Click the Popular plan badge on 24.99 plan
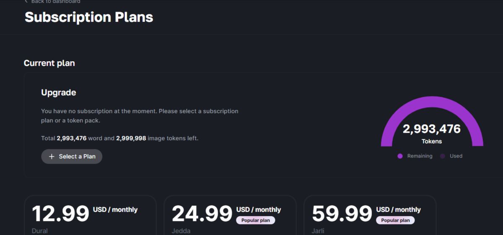This screenshot has width=503, height=235. point(256,220)
